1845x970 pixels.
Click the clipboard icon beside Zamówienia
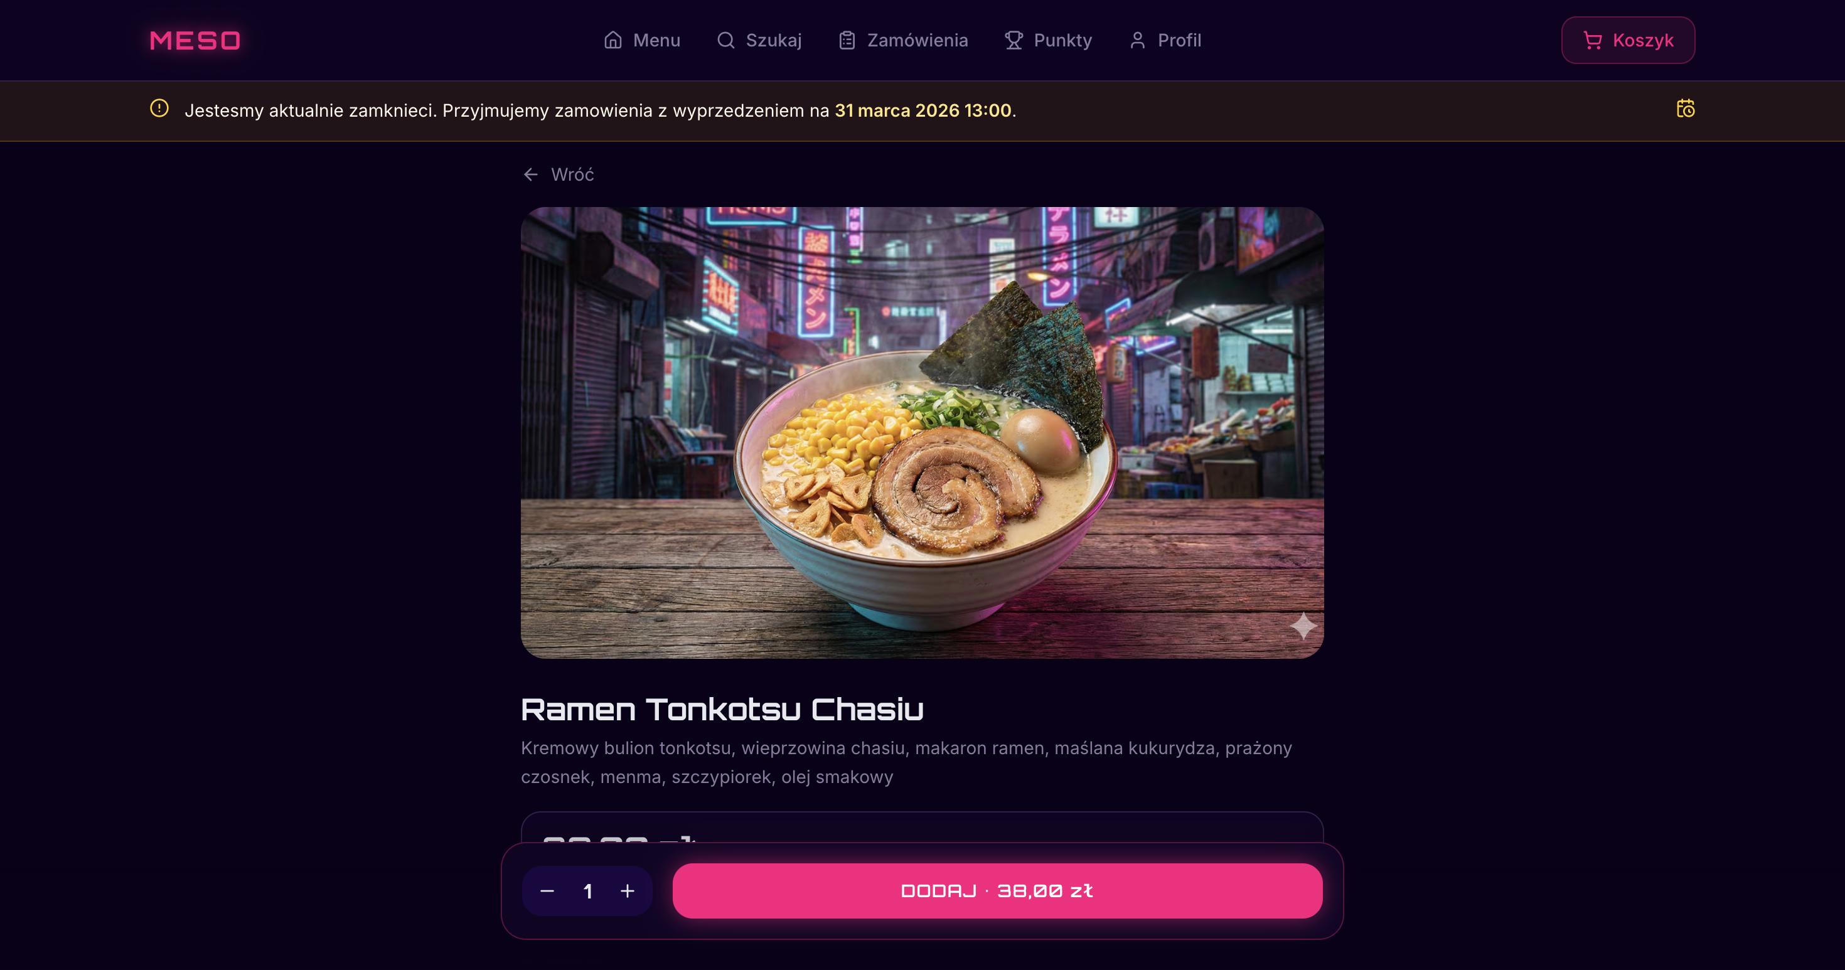pos(847,40)
